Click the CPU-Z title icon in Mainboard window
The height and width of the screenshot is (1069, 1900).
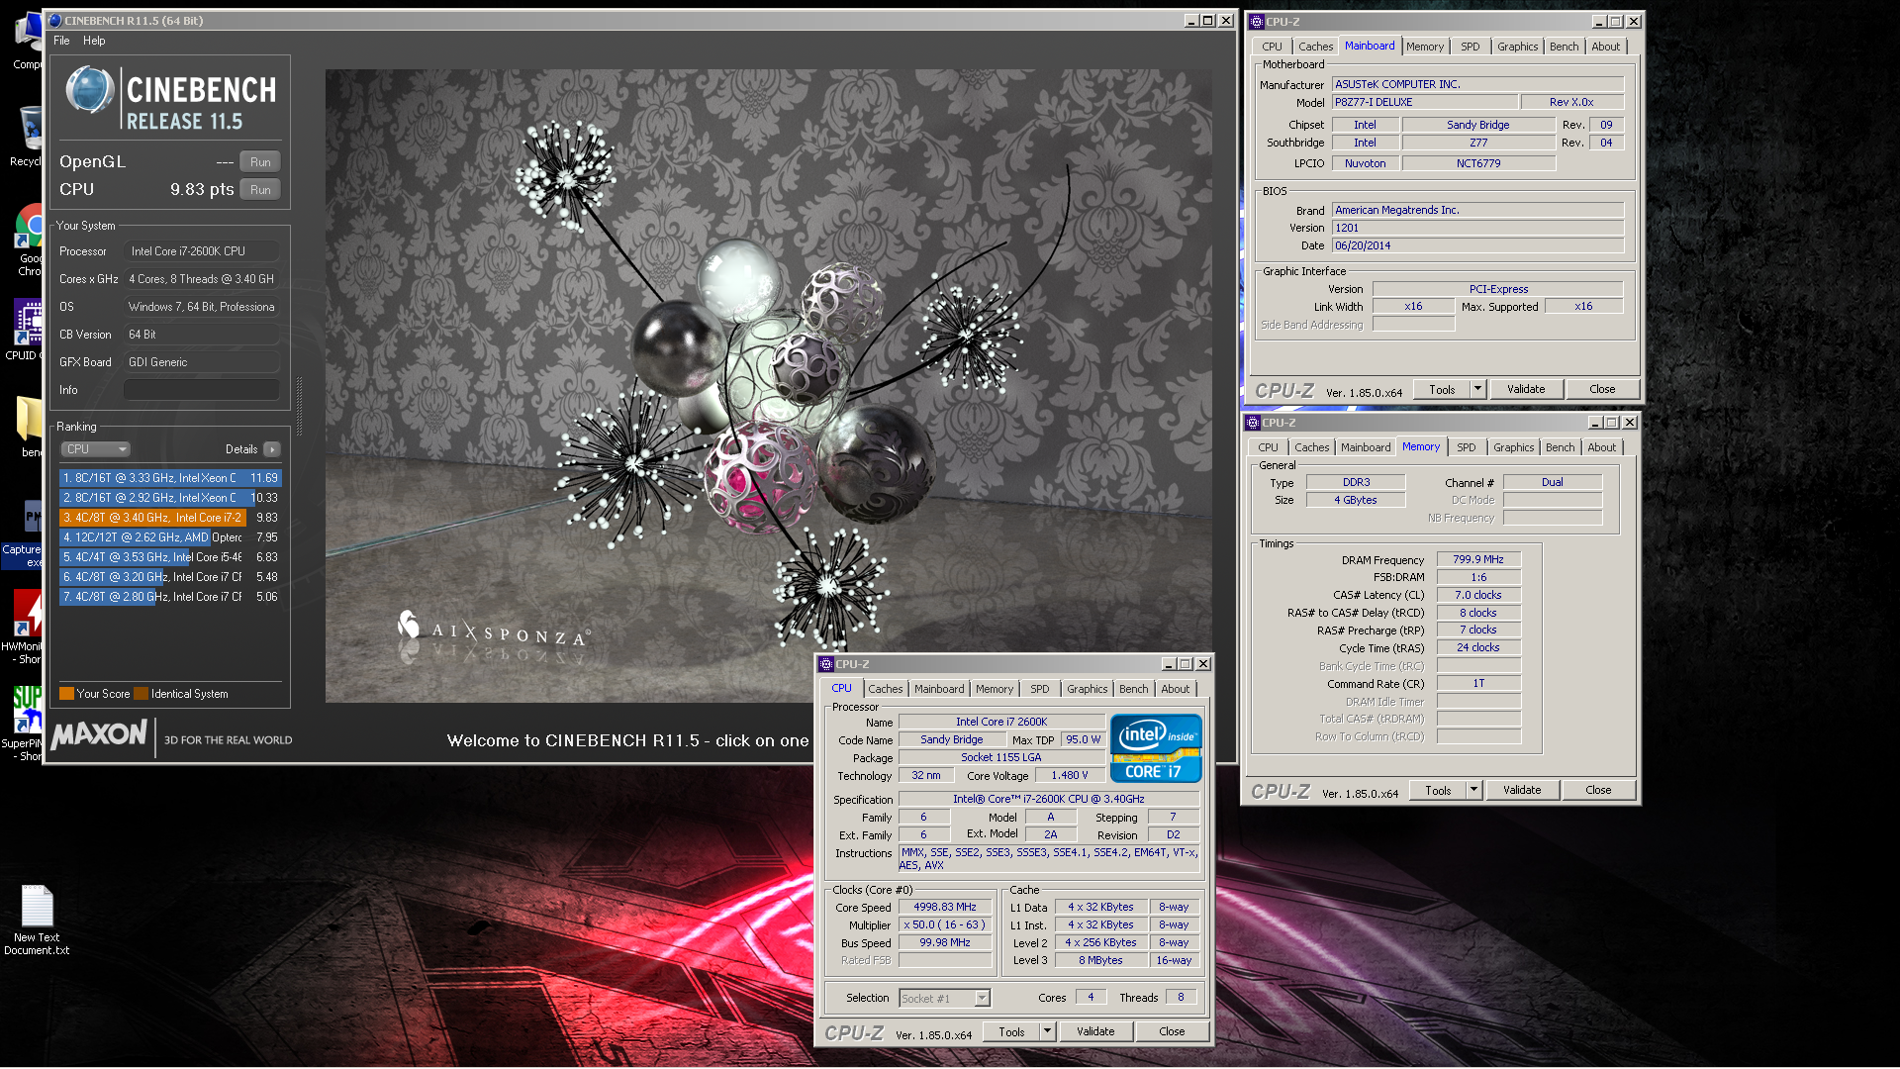point(1257,21)
